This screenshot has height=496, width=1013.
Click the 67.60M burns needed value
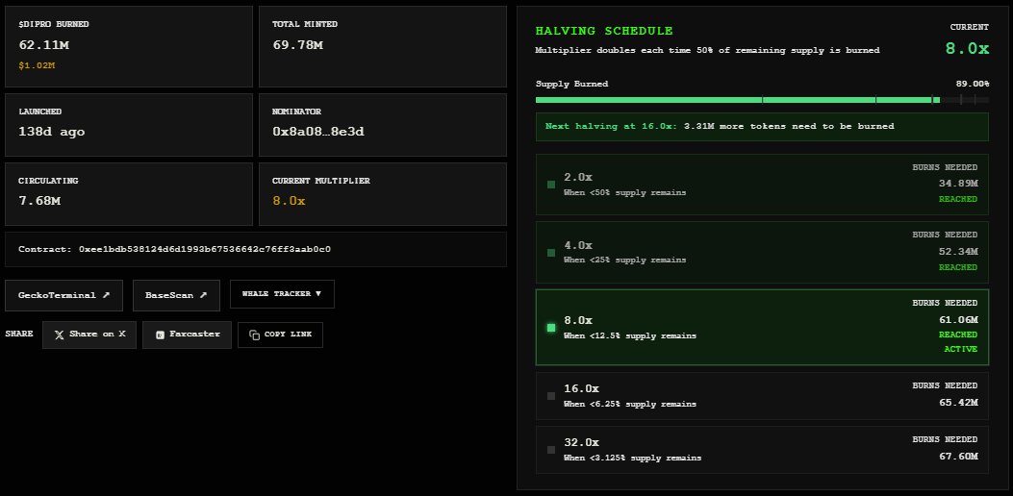click(x=958, y=456)
